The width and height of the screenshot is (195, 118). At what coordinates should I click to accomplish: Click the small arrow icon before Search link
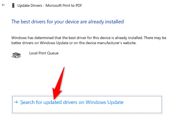pos(16,102)
